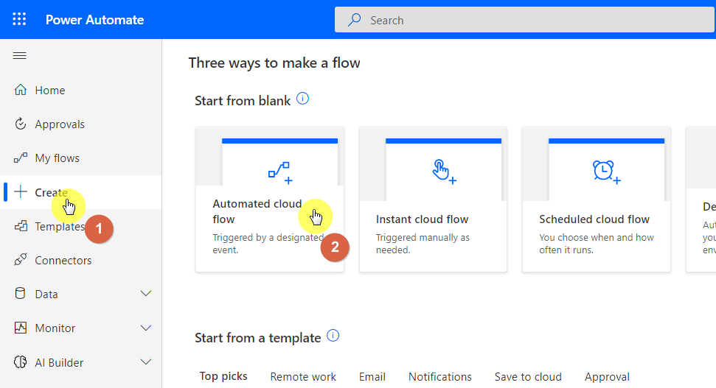Collapse the navigation hamburger menu
The width and height of the screenshot is (716, 388).
[x=20, y=56]
